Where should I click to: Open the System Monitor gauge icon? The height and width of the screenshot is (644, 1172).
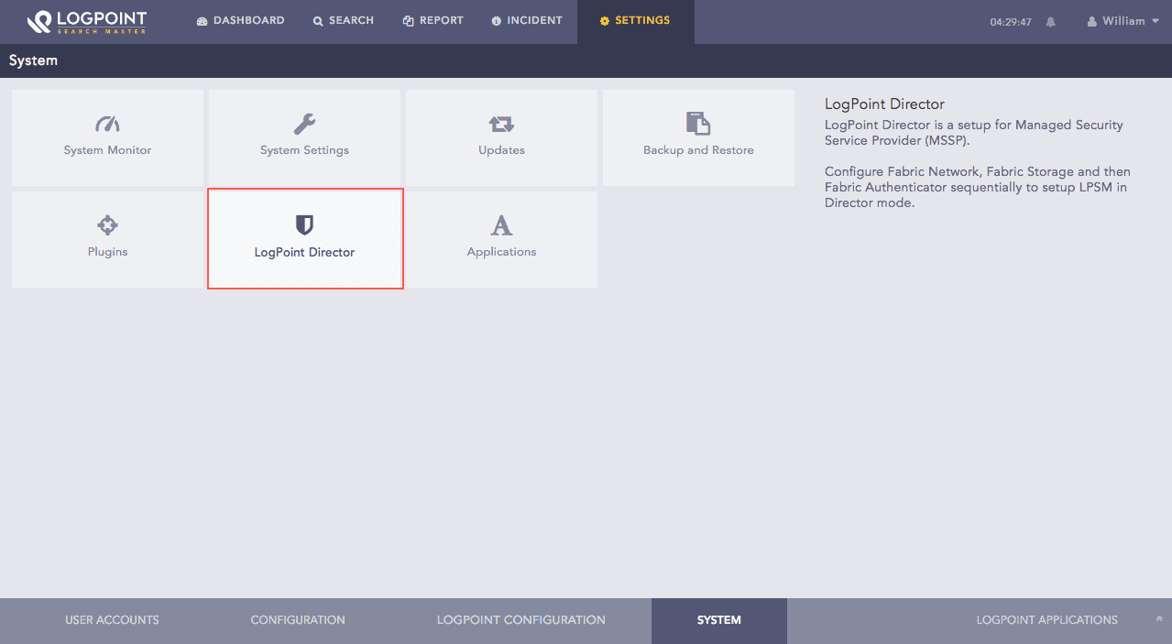(107, 124)
